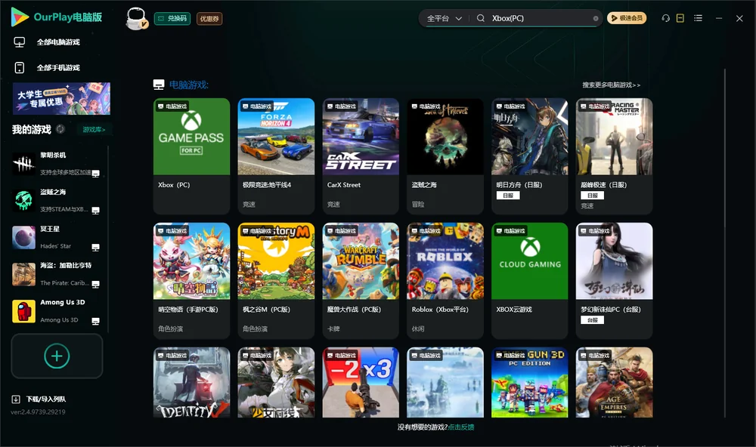The height and width of the screenshot is (447, 756).
Task: Click The Pirate Caribbean icon in sidebar
Action: click(x=23, y=274)
